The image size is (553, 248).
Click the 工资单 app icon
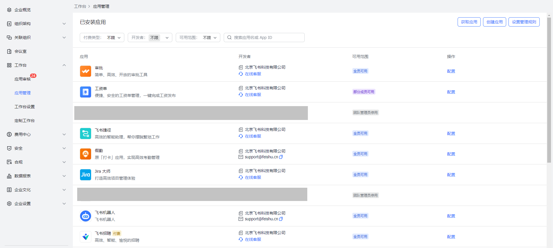click(86, 92)
